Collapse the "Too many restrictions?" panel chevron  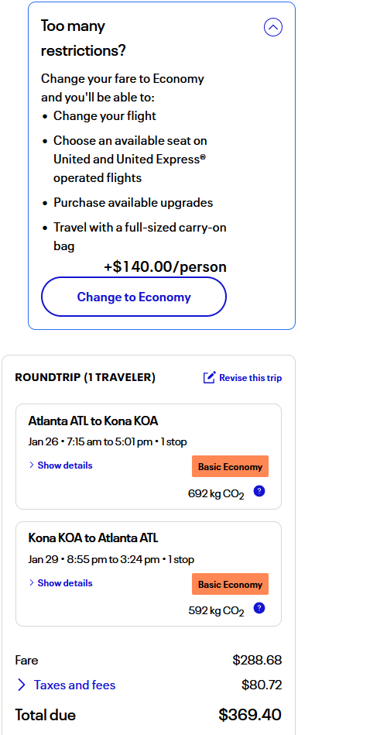[x=273, y=27]
